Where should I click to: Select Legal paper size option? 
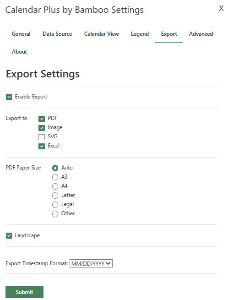55,205
